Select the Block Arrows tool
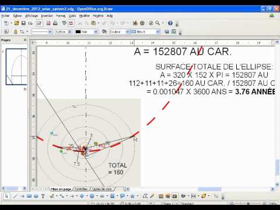 [102, 196]
